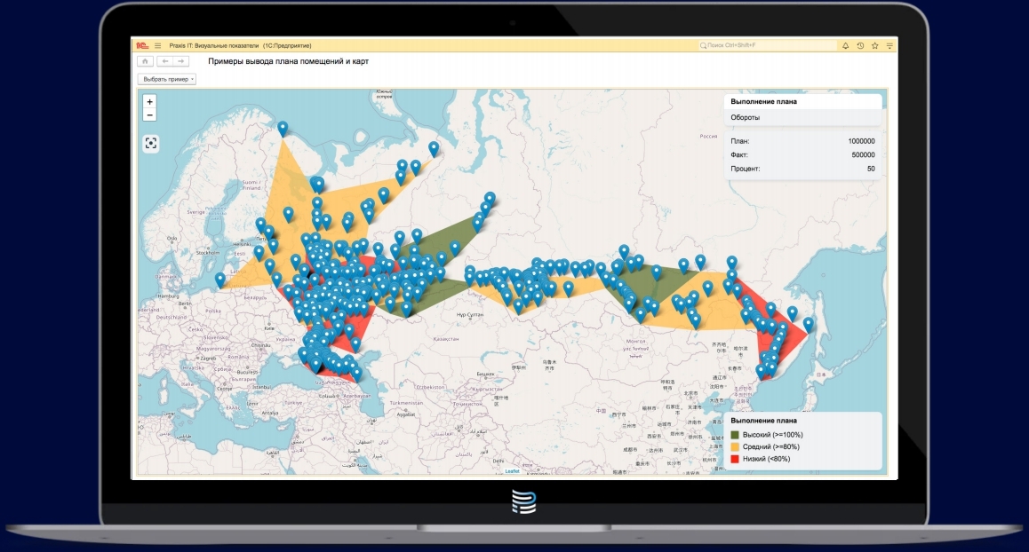The height and width of the screenshot is (552, 1029).
Task: Click page title 'Примеры вывода плана помещений и карт'
Action: point(288,61)
